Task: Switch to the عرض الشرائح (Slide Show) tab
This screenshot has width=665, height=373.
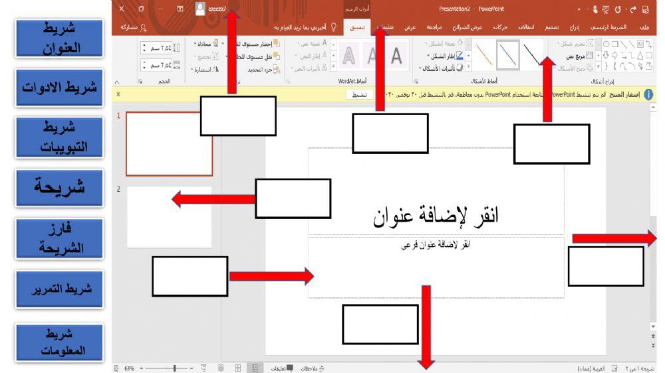Action: 467,27
